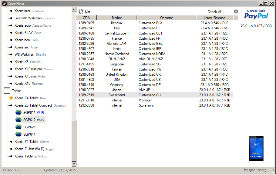Select SGP611 Wi-Fi model
This screenshot has width=276, height=175.
(x=33, y=113)
